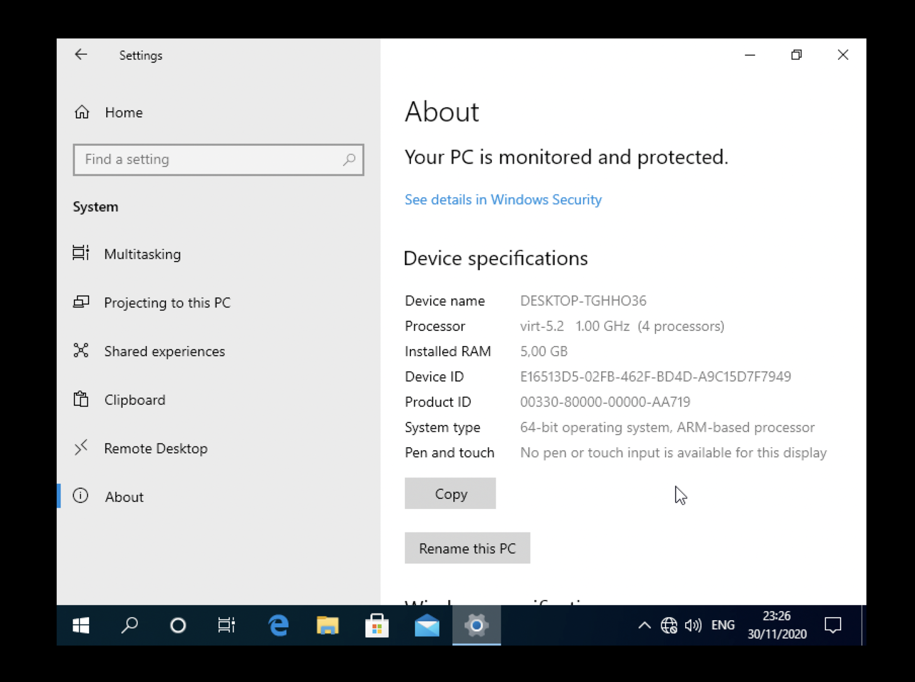
Task: Click the Rename this PC button
Action: [467, 548]
